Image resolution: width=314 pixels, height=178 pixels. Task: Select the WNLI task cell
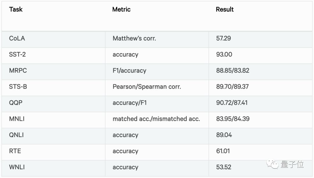pos(17,167)
